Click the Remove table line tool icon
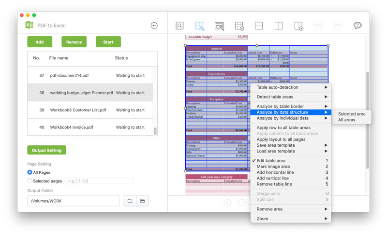 pyautogui.click(x=298, y=26)
